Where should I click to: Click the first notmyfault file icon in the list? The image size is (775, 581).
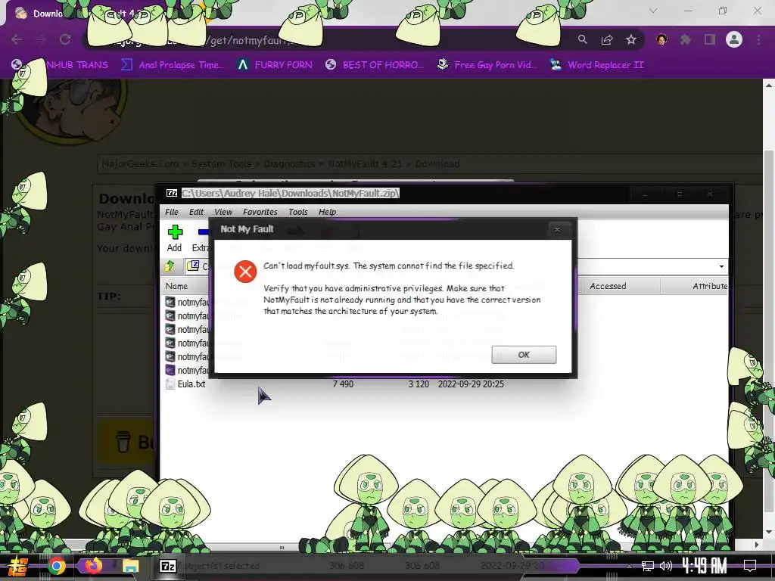coord(170,302)
